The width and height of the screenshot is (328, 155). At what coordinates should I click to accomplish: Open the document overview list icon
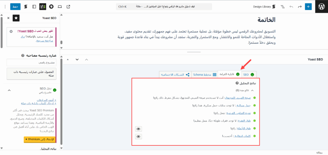point(283,6)
